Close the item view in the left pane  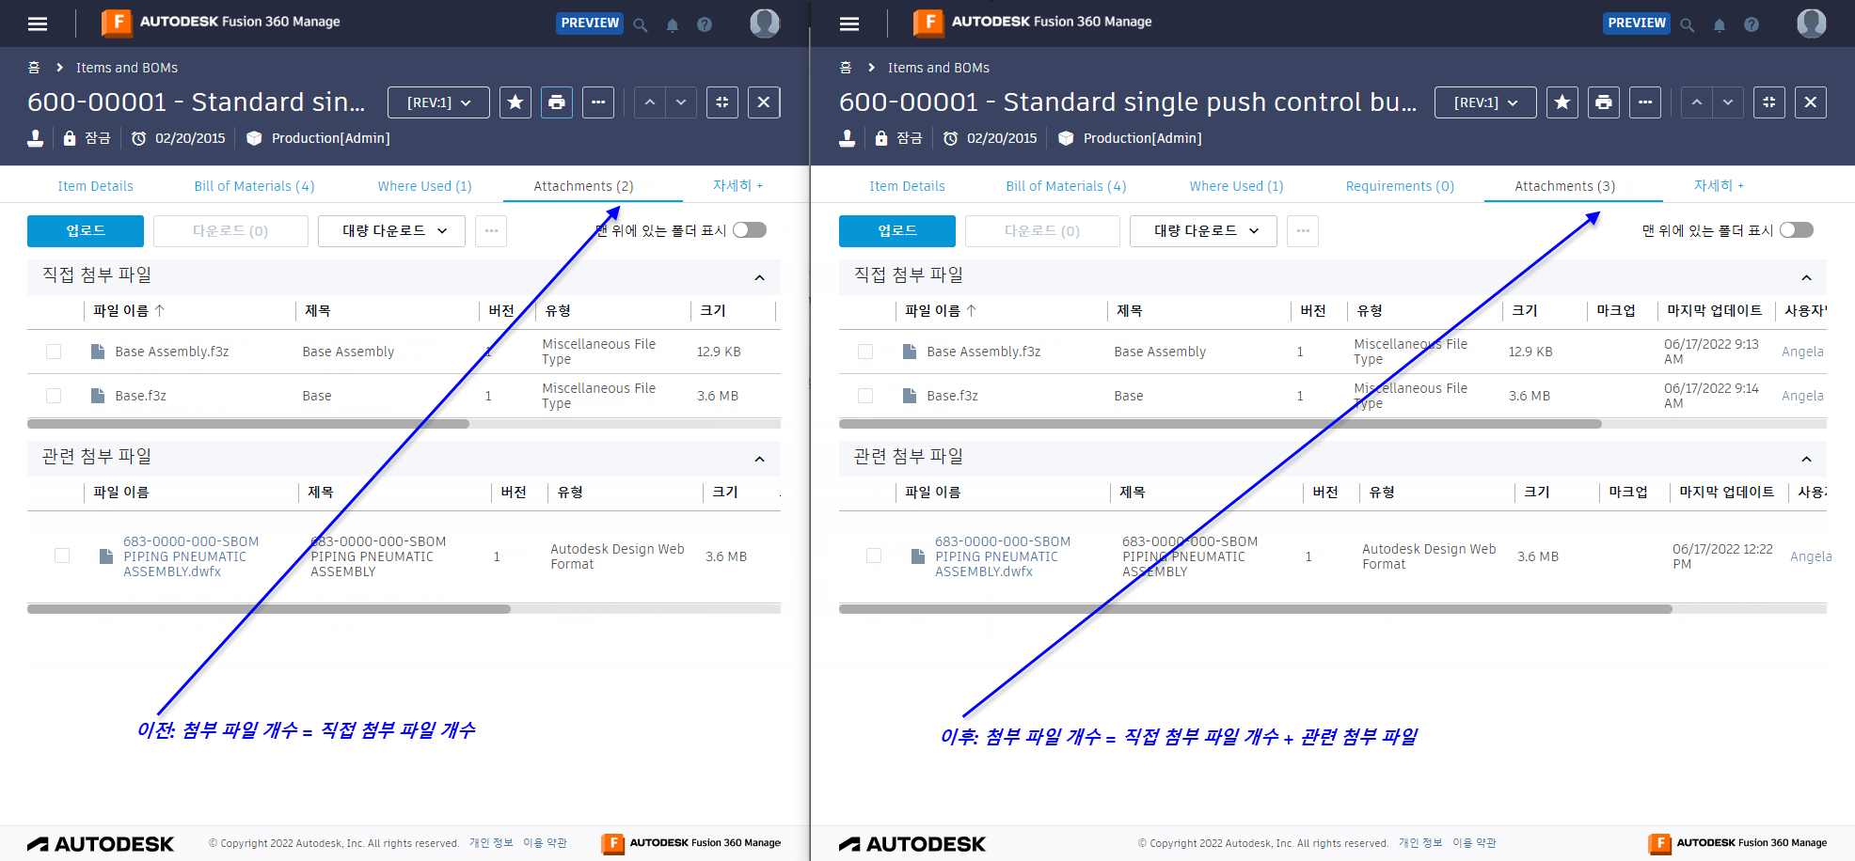point(764,102)
